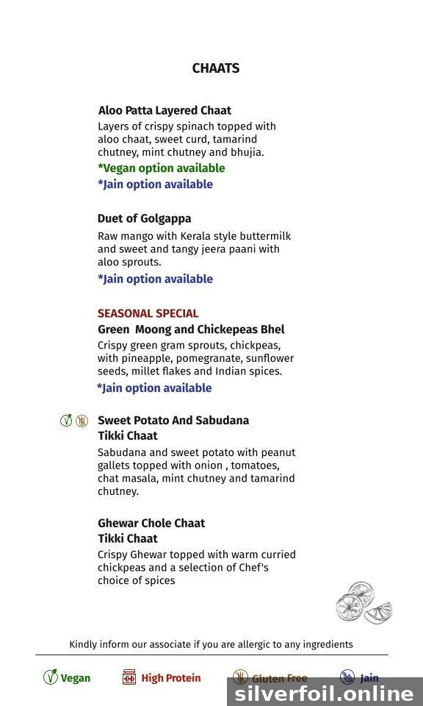This screenshot has height=706, width=423.
Task: Click Vegan option available text
Action: (x=162, y=168)
